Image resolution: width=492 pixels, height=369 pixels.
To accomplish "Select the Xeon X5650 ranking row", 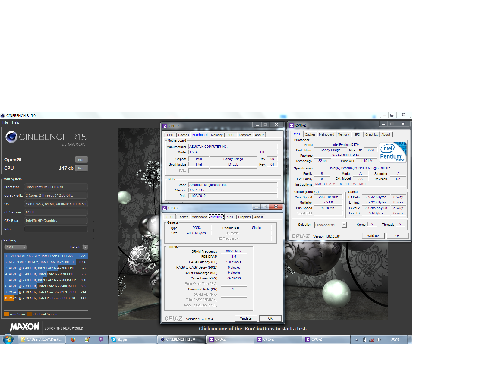I will [x=46, y=256].
